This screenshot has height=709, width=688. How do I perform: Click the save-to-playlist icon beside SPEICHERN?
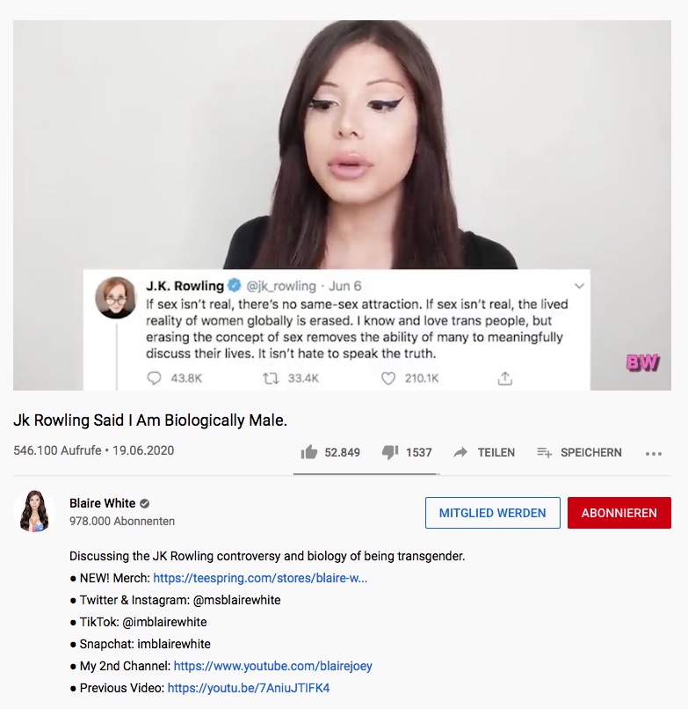545,452
